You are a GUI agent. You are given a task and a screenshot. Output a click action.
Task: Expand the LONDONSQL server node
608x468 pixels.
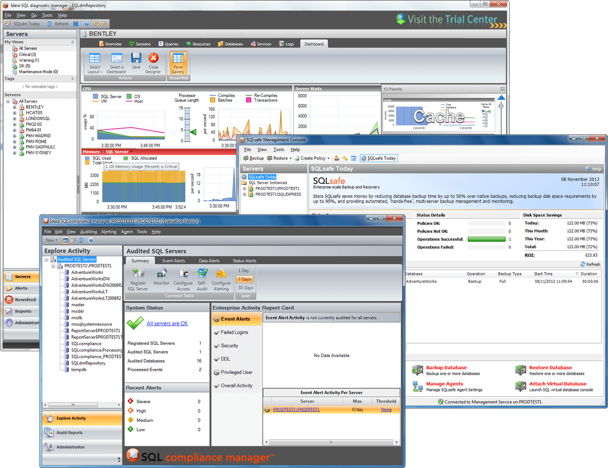click(15, 119)
